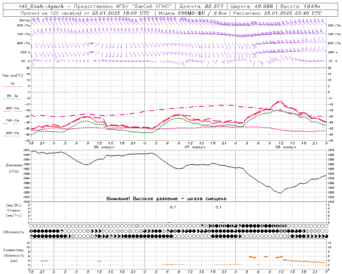Image resolution: width=342 pixels, height=274 pixels.
Task: Click the Td 2м dew point legend label
Action: [12, 96]
